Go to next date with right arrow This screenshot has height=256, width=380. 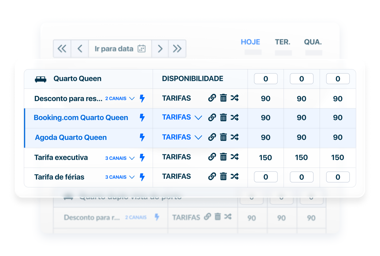click(160, 49)
